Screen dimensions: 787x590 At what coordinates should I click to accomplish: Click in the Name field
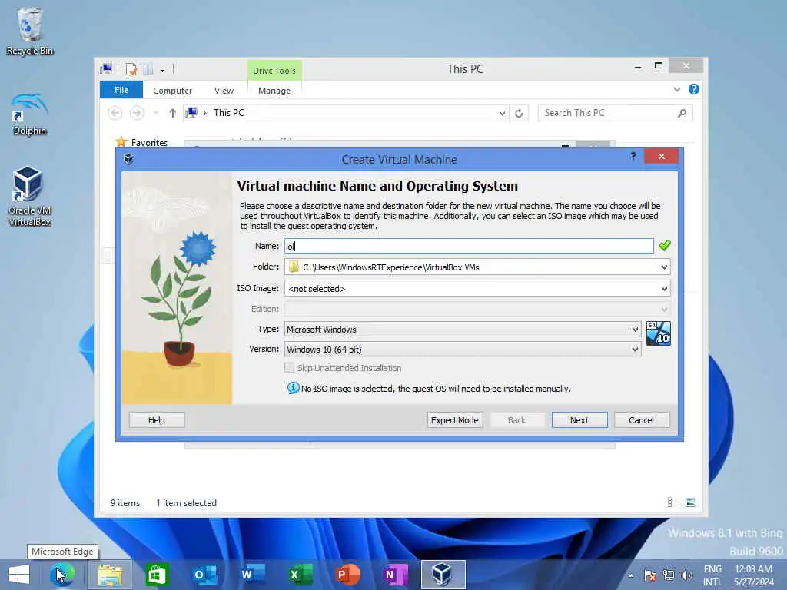(469, 246)
